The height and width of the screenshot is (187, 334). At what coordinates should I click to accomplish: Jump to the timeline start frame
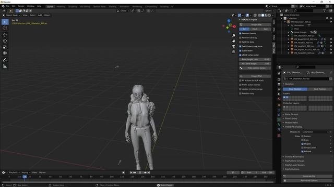point(131,172)
